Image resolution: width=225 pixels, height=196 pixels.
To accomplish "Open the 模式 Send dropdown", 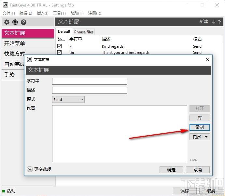I will click(x=68, y=100).
